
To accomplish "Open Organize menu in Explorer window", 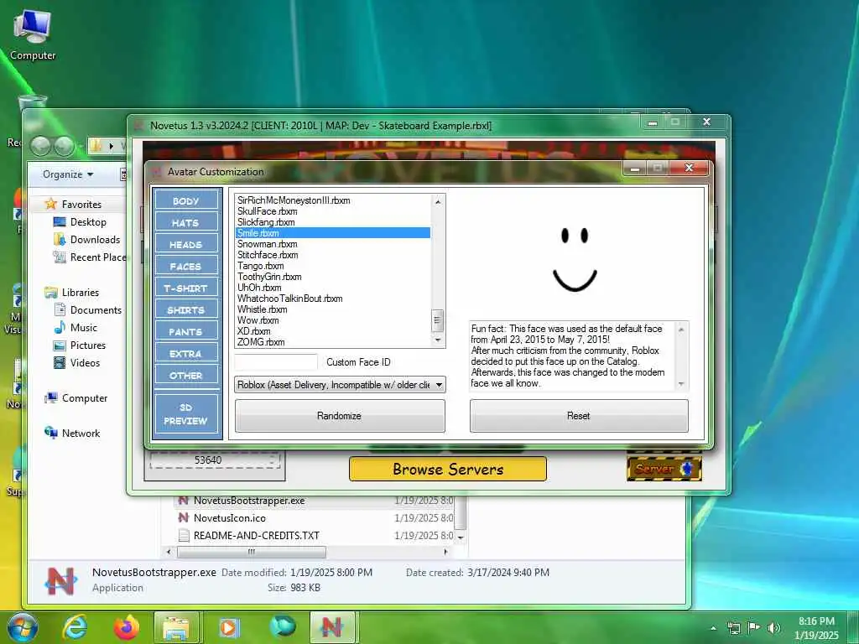I will [x=69, y=174].
